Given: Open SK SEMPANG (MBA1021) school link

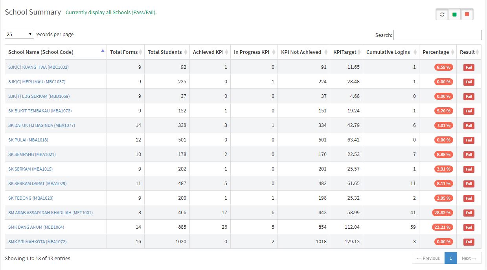Looking at the screenshot, I should (x=32, y=154).
